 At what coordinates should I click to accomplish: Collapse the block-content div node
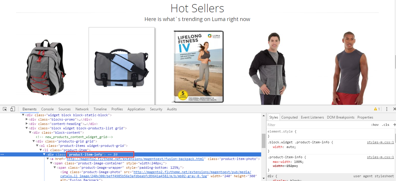click(x=30, y=133)
